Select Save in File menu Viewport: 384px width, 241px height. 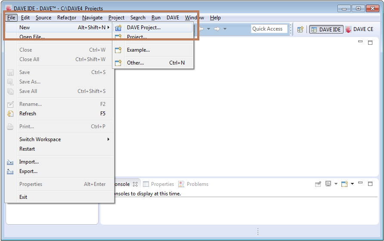(x=59, y=72)
